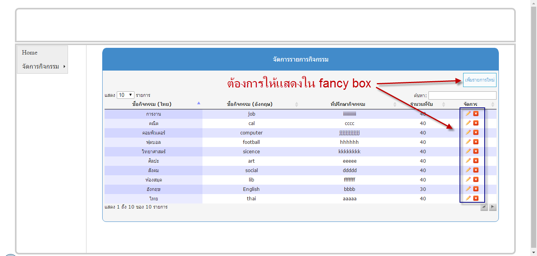Screen dimensions: 537x256
Task: Select the ห้องสมุด cell
Action: [x=153, y=180]
